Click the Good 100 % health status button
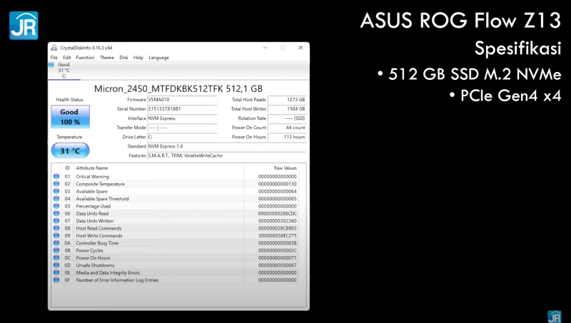 pyautogui.click(x=70, y=117)
